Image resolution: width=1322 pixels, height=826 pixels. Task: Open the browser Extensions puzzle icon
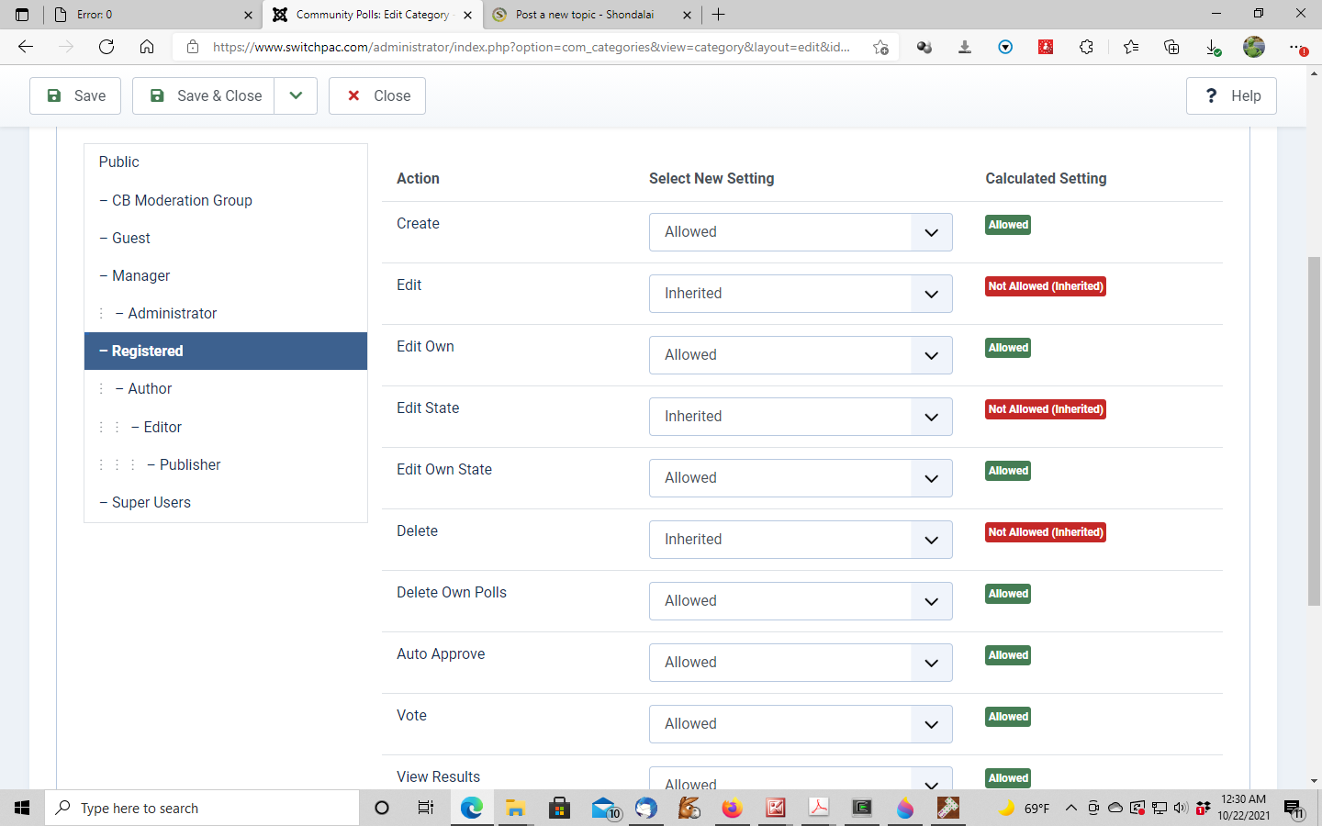point(1086,47)
